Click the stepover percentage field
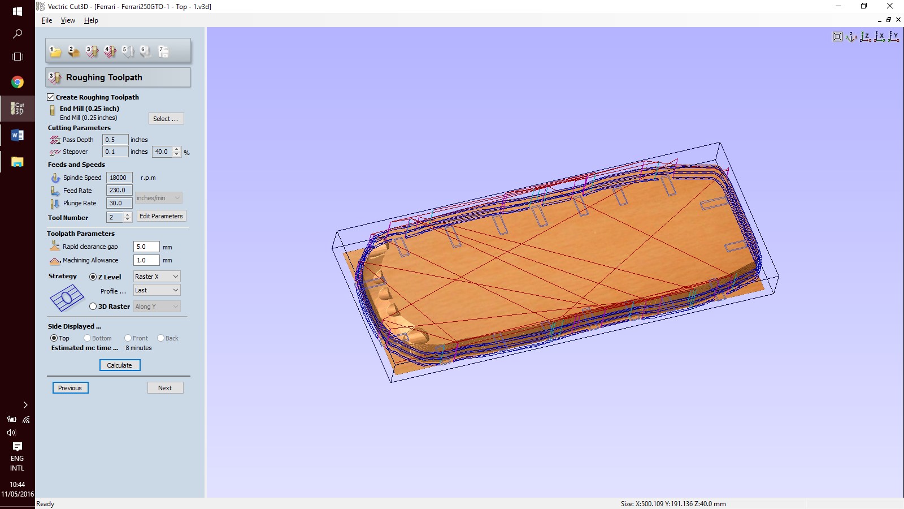904x509 pixels. coord(163,152)
